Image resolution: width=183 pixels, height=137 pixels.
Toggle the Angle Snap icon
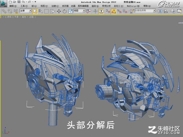[x=113, y=11]
